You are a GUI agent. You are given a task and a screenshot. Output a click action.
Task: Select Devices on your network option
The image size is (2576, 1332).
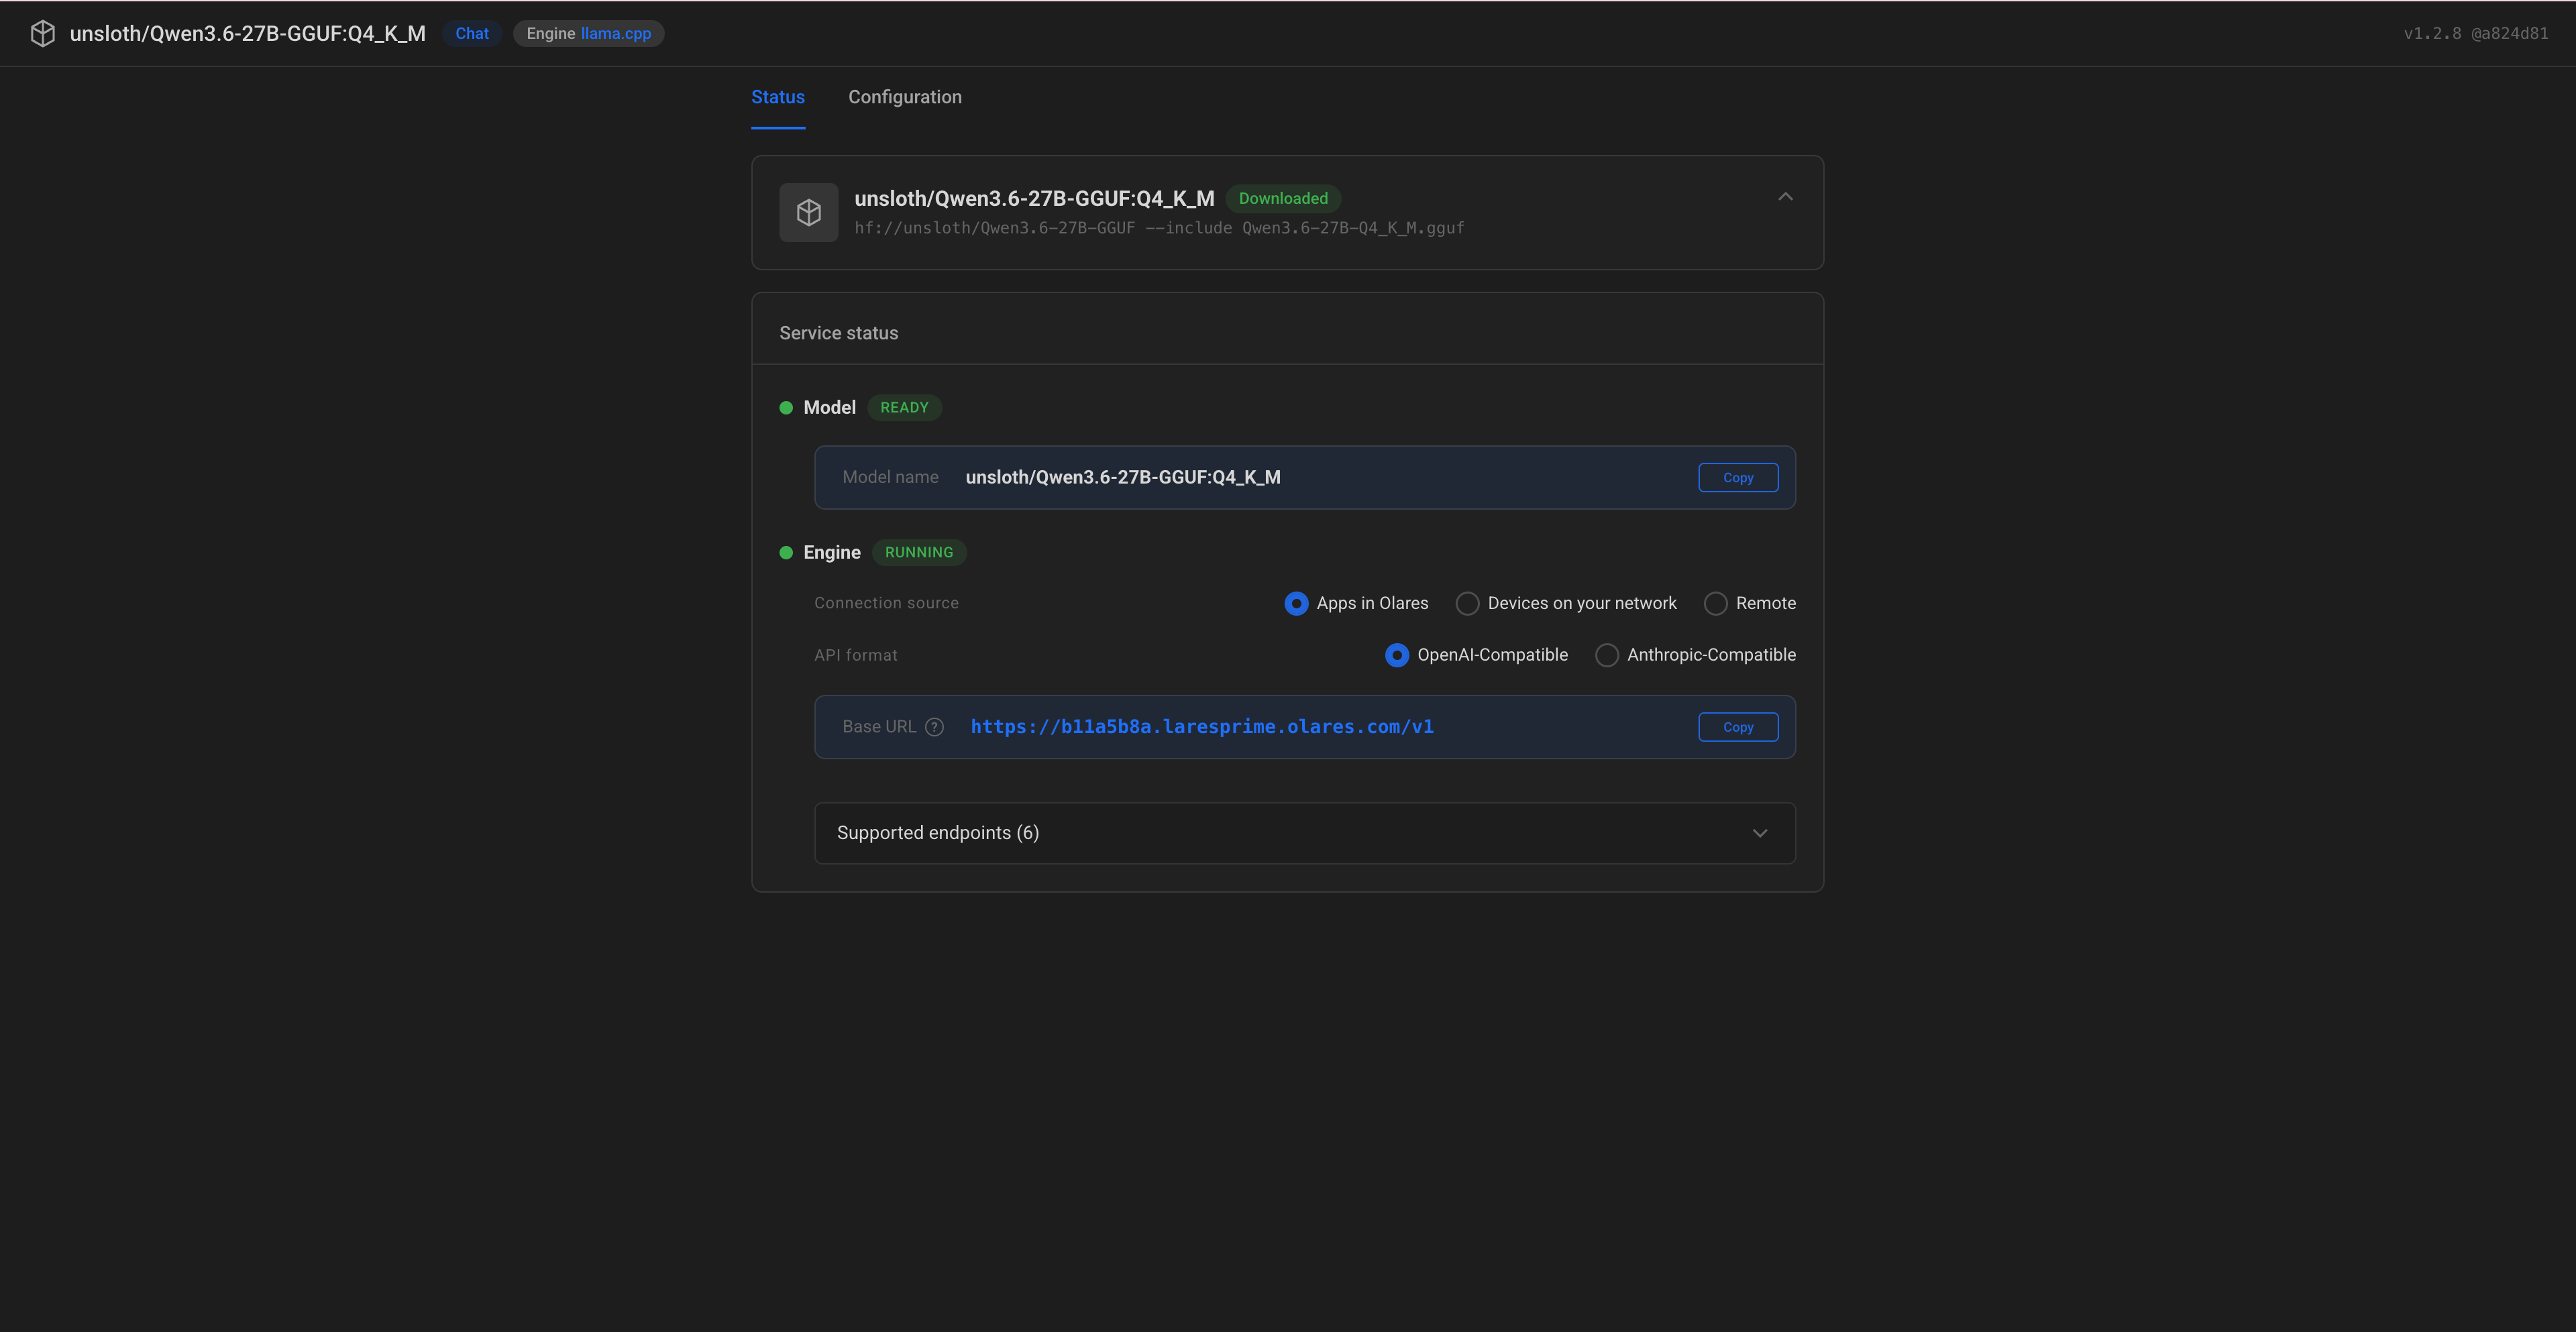click(x=1467, y=603)
